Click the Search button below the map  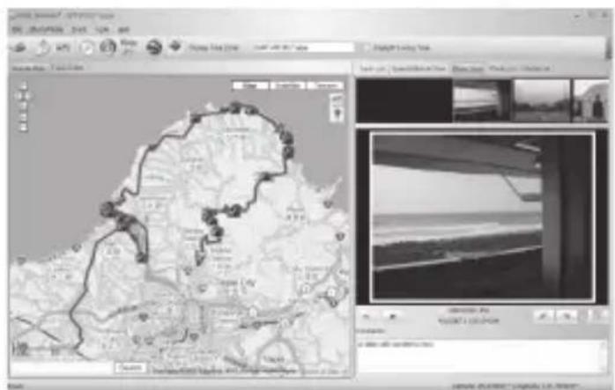click(x=131, y=368)
